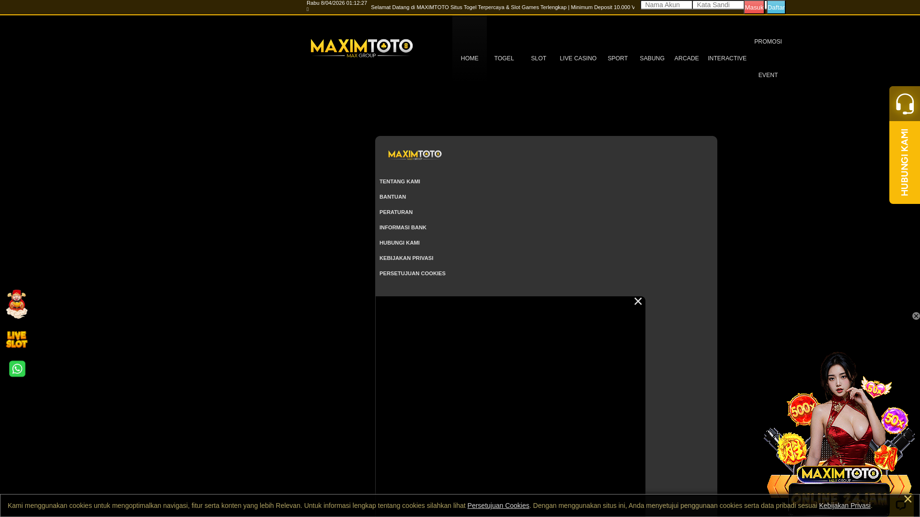Close the cookies notice bar

point(908,499)
